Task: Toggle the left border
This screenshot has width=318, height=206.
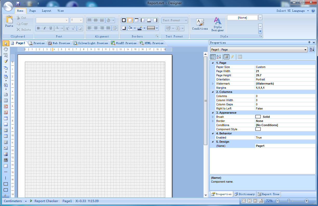Action: (x=143, y=20)
